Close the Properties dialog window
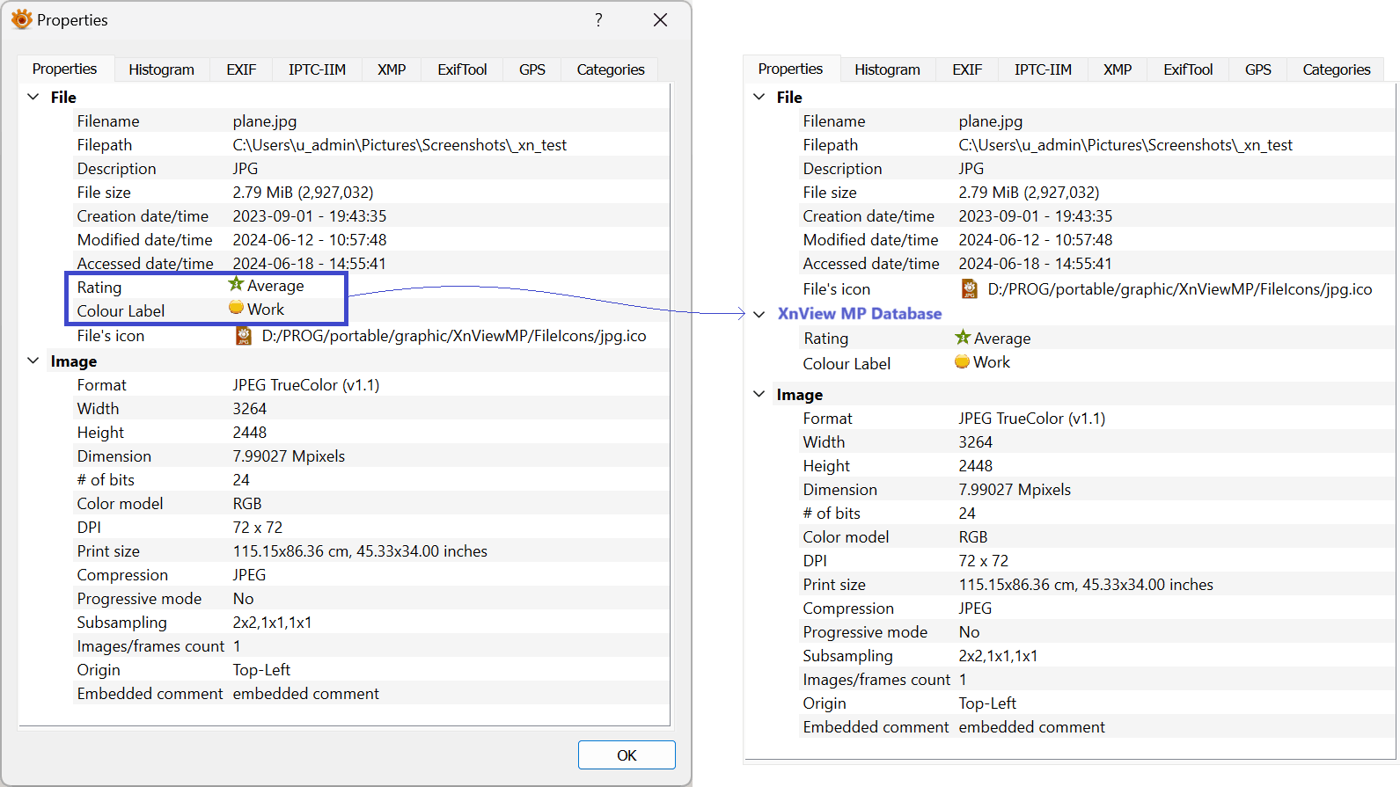This screenshot has width=1400, height=787. coord(660,19)
